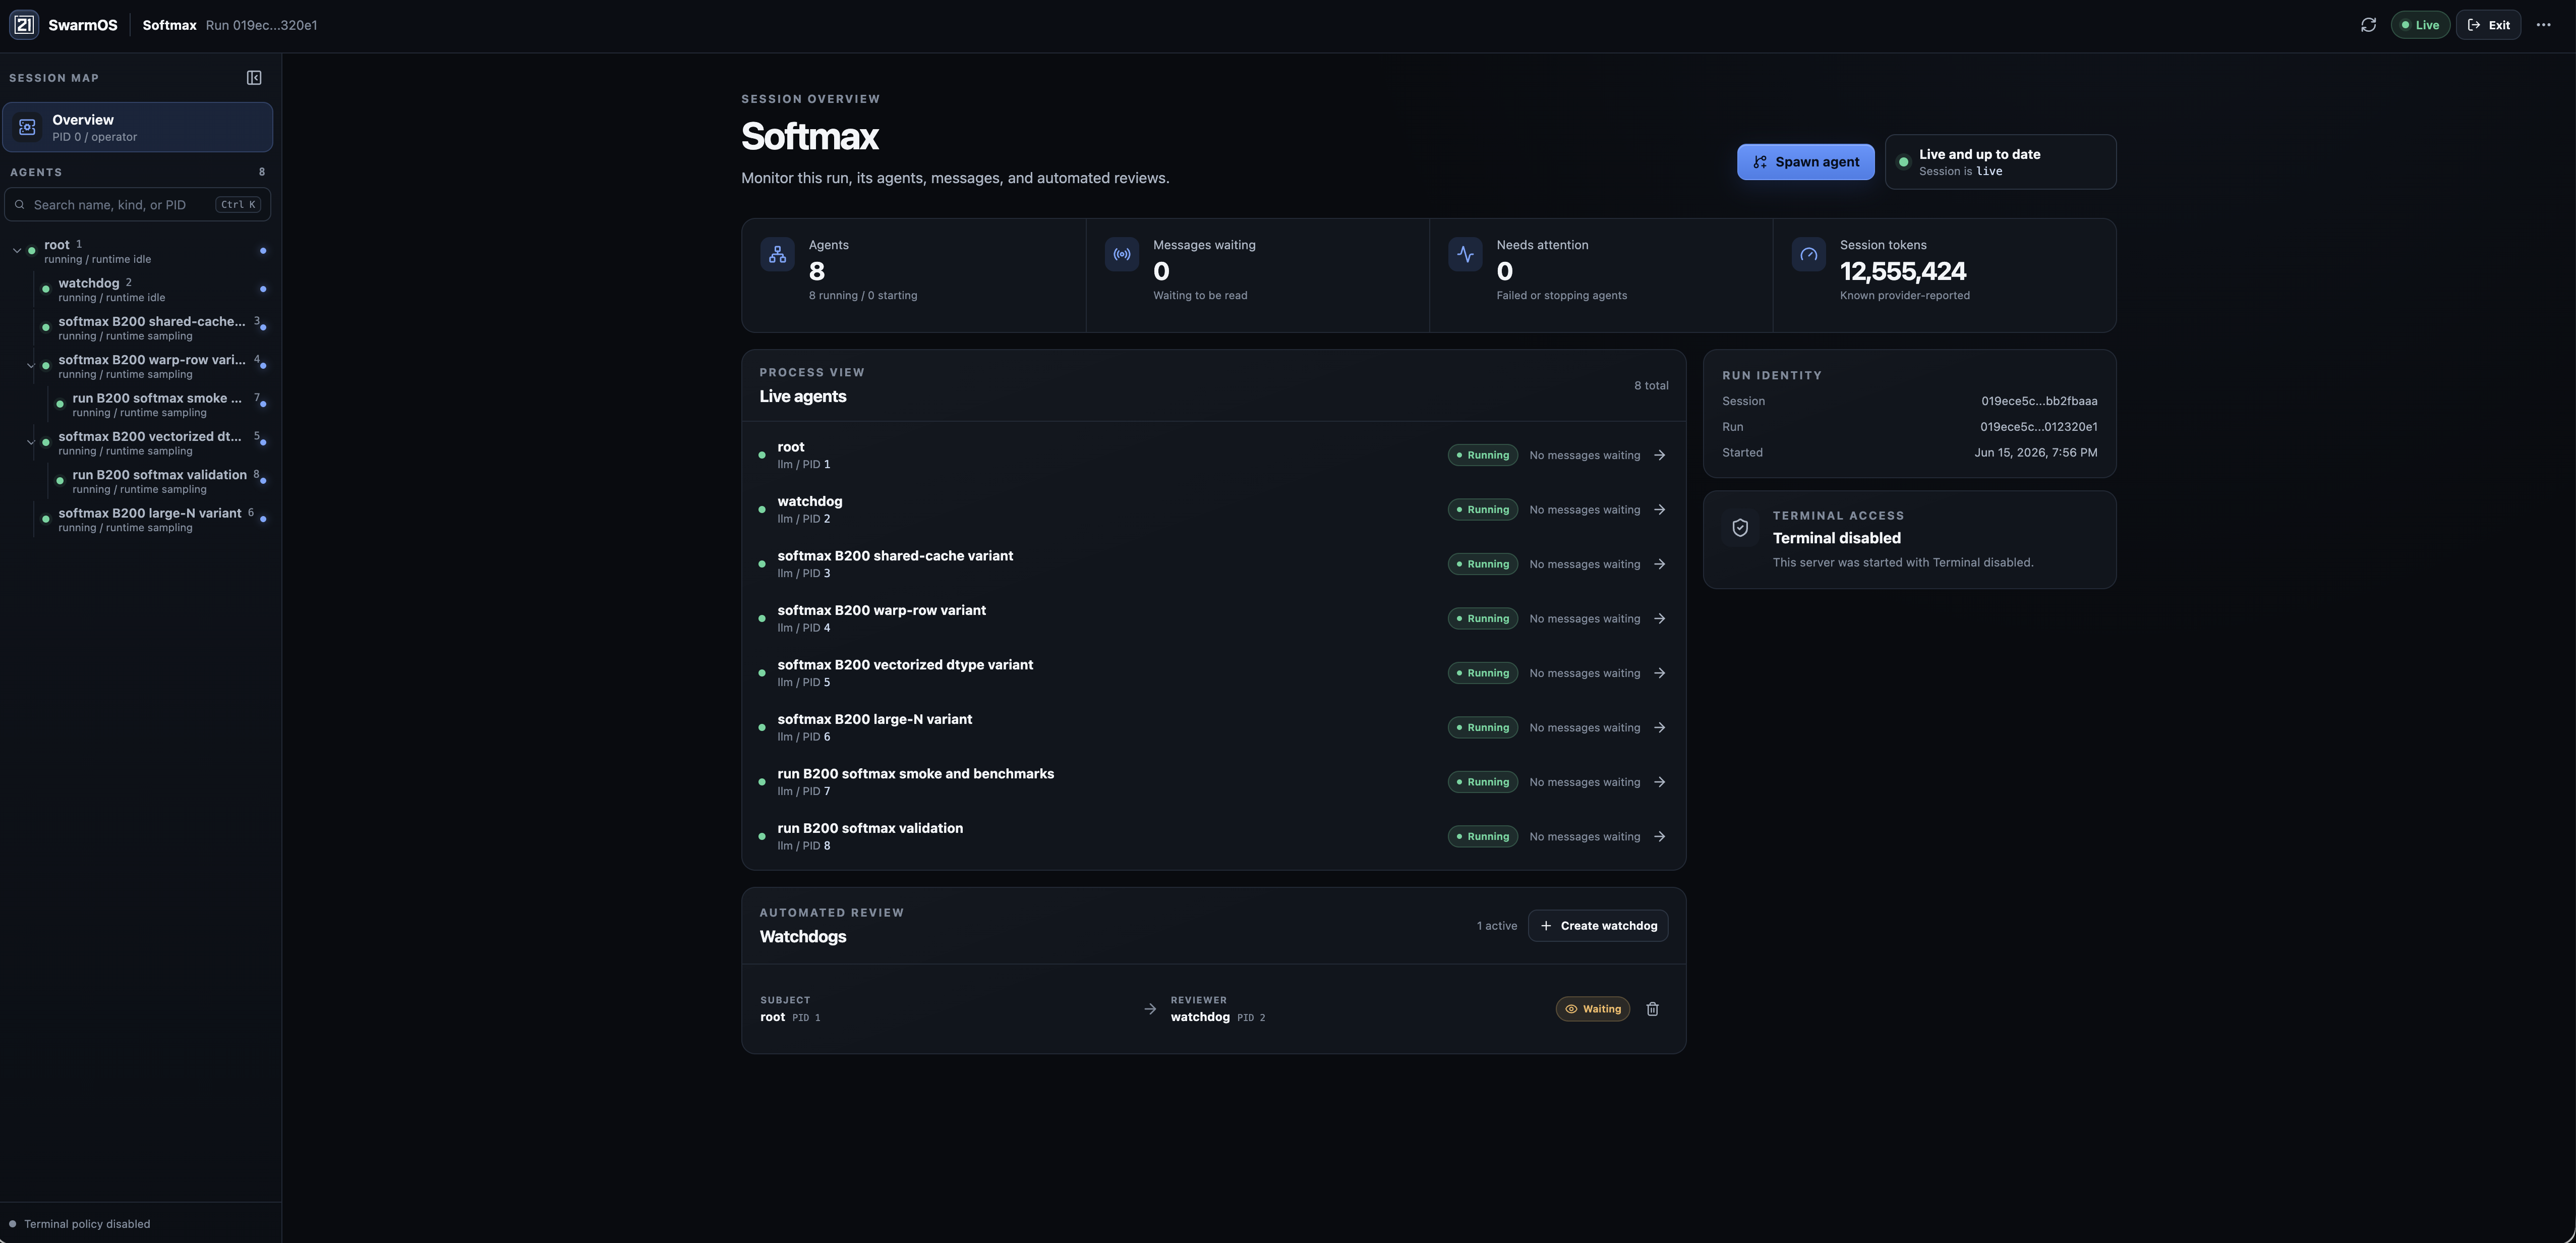Click the Terminal access shield icon
This screenshot has width=2576, height=1243.
[1740, 527]
